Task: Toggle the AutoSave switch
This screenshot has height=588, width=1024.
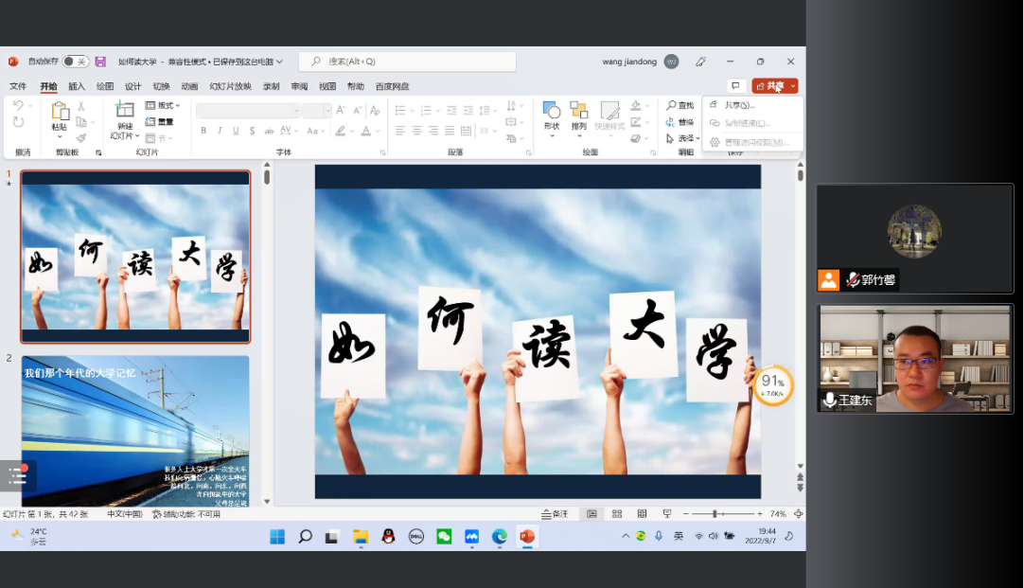Action: (x=75, y=62)
